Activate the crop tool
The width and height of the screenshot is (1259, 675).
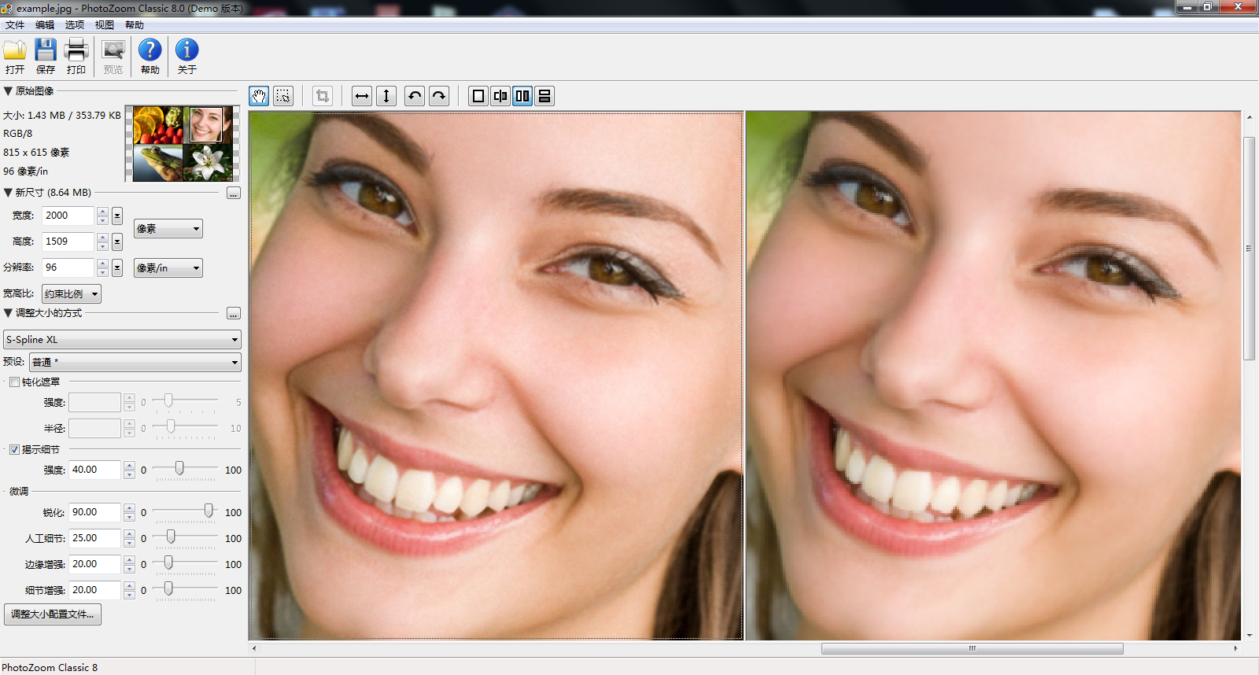tap(323, 96)
